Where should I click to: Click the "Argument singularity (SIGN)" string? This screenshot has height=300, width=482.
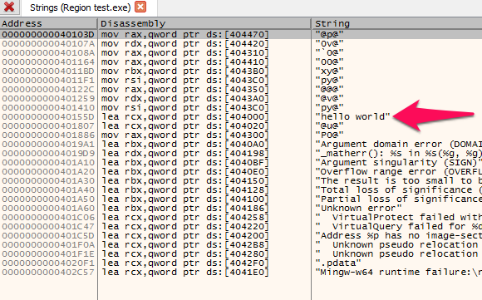pyautogui.click(x=399, y=163)
